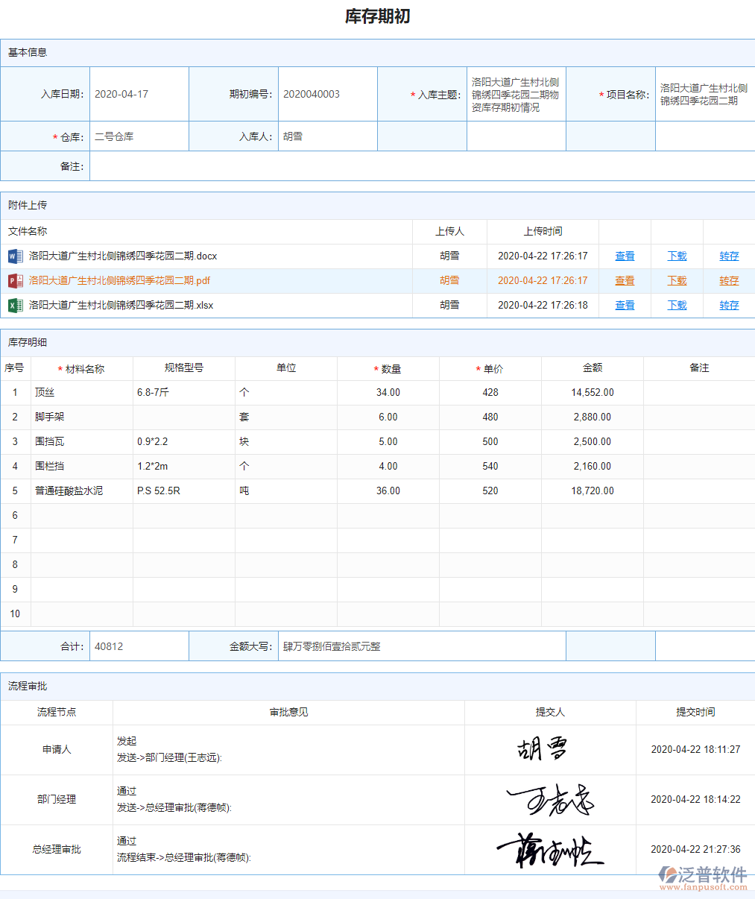The width and height of the screenshot is (755, 899).
Task: Click the Word icon of the docx attachment
Action: coord(15,256)
